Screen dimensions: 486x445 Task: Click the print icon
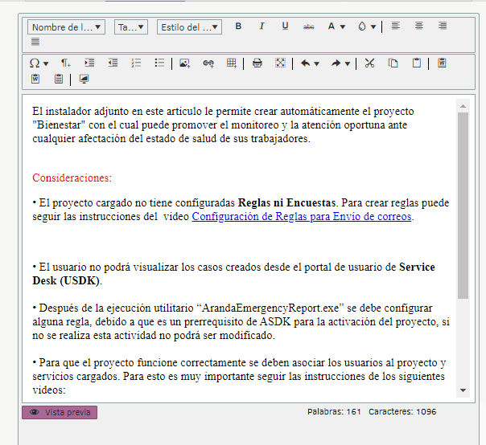(257, 63)
